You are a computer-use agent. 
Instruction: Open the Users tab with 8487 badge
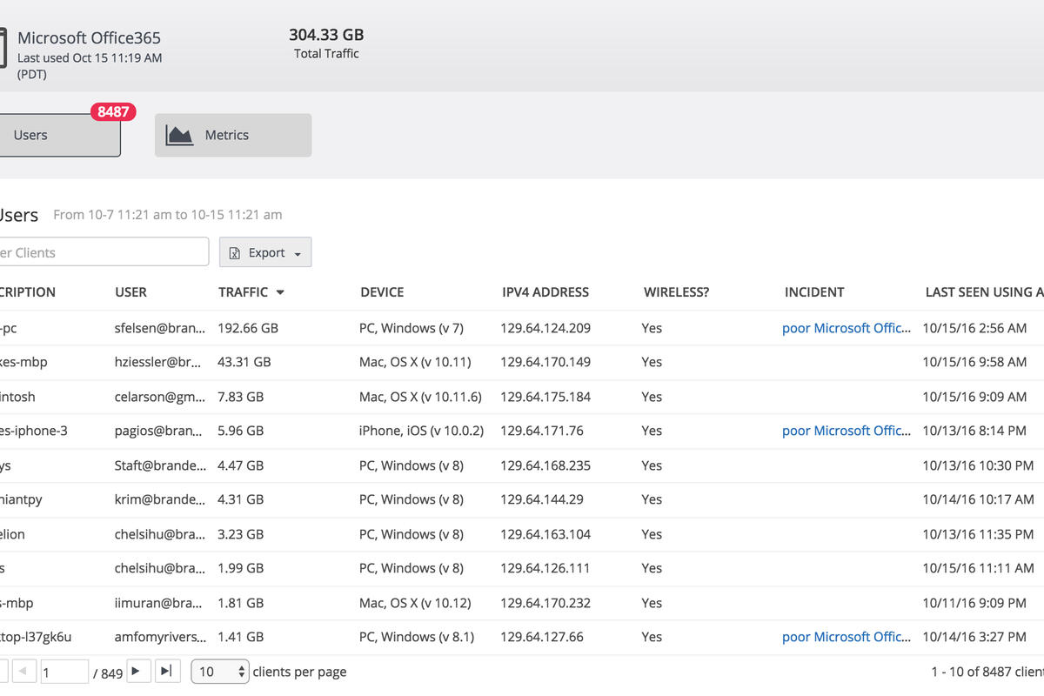(x=59, y=135)
